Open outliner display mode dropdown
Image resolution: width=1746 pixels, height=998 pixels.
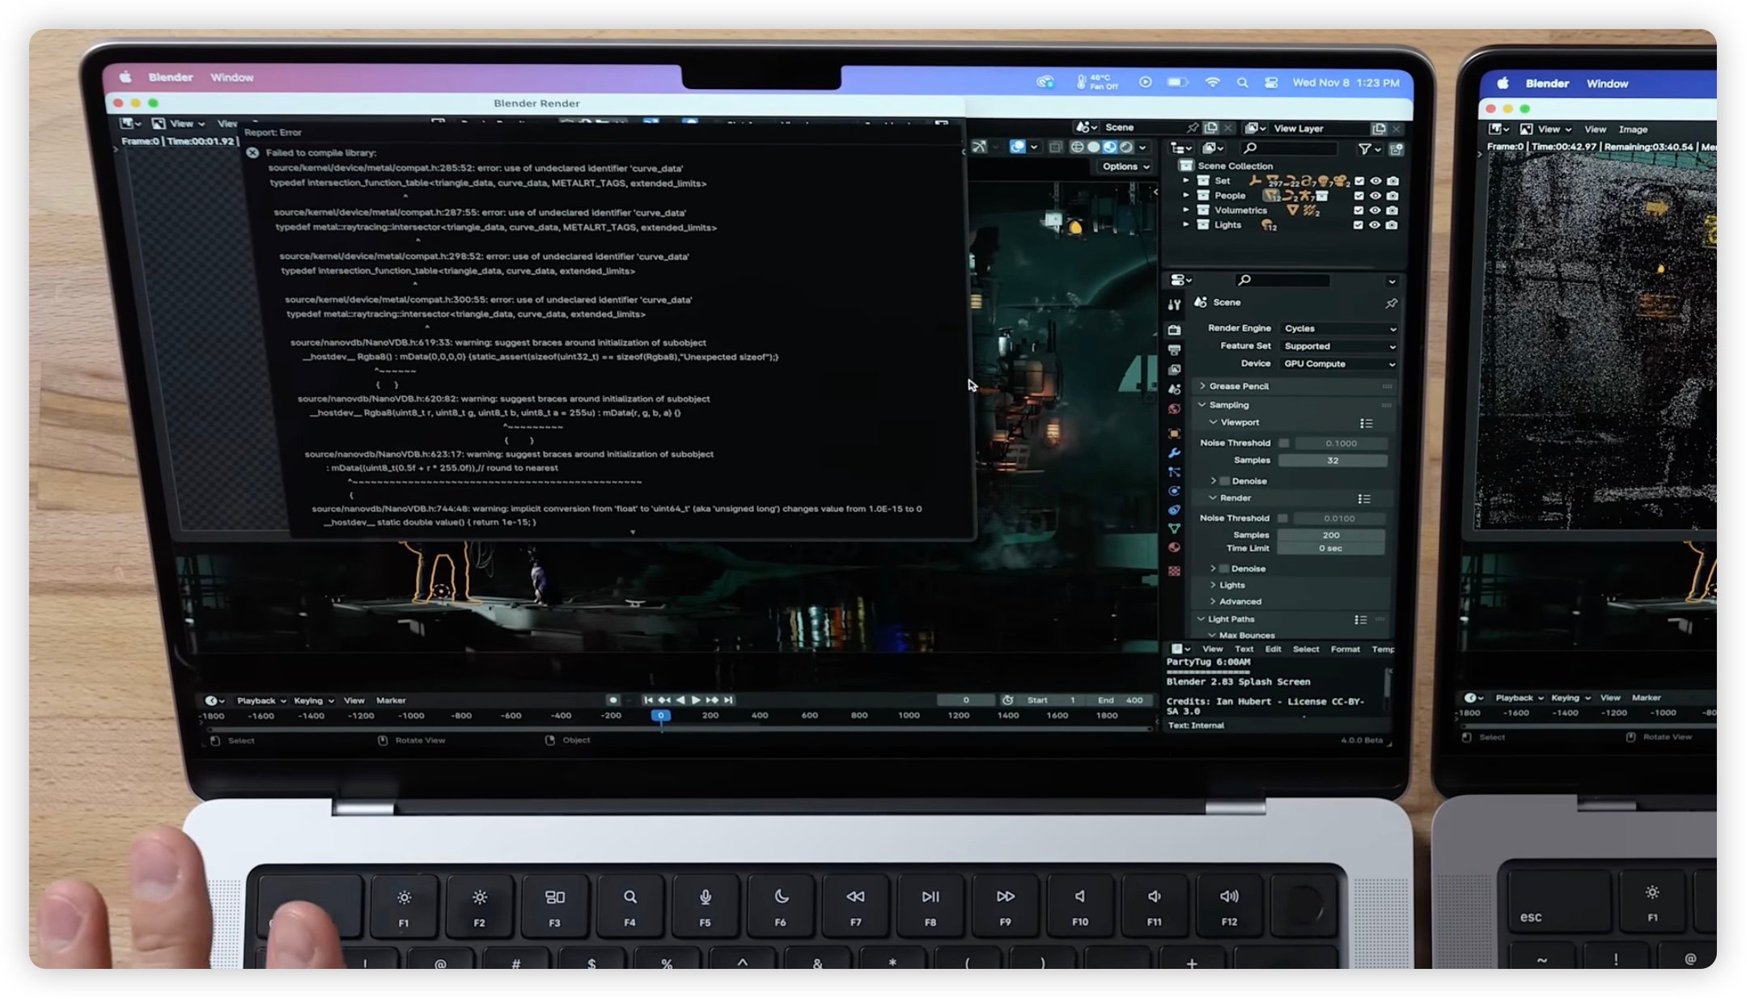tap(1212, 148)
